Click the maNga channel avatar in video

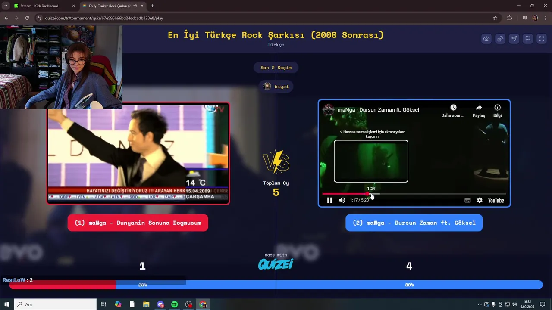pyautogui.click(x=329, y=109)
